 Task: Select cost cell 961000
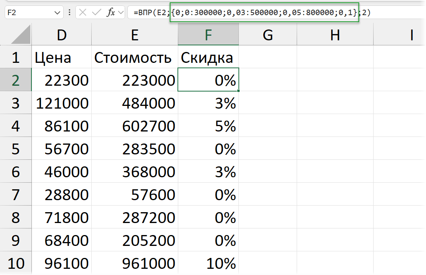pos(135,263)
